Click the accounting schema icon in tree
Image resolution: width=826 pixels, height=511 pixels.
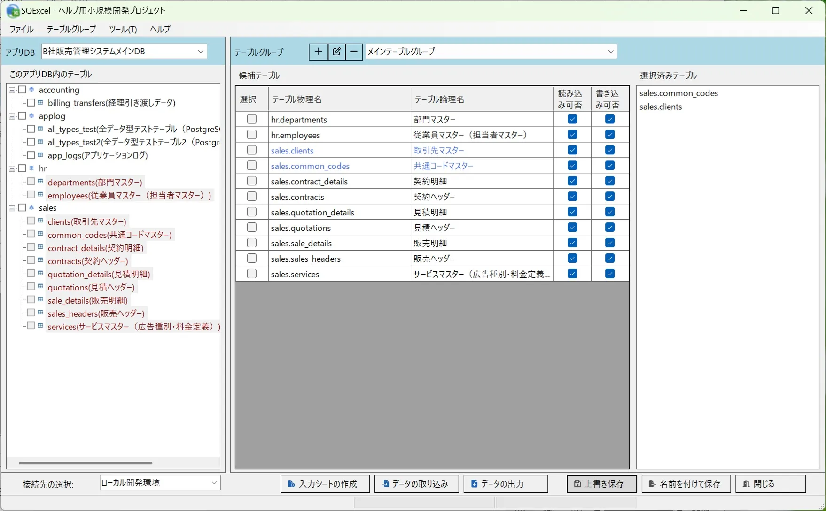(32, 90)
